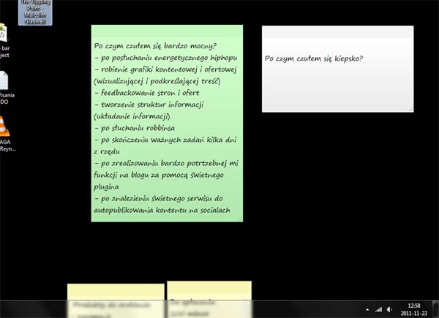Image resolution: width=439 pixels, height=318 pixels.
Task: Select the 'Pisania DO' text file icon
Action: click(4, 82)
